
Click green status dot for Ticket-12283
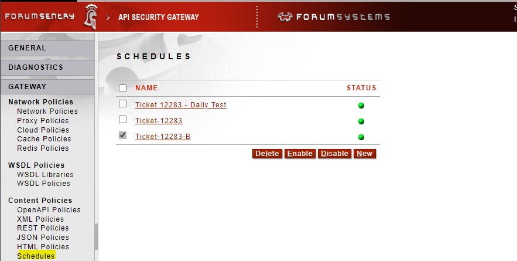[x=361, y=121]
